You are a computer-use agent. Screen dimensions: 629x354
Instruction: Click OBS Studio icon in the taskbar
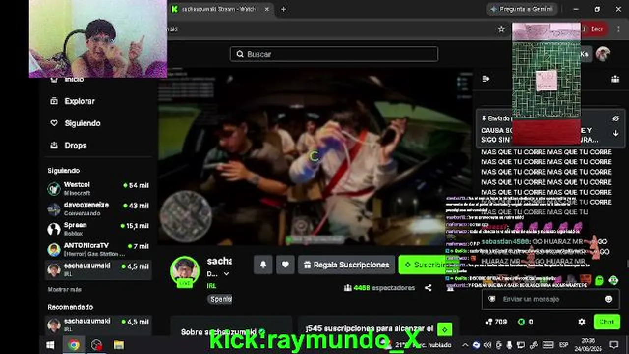click(96, 345)
